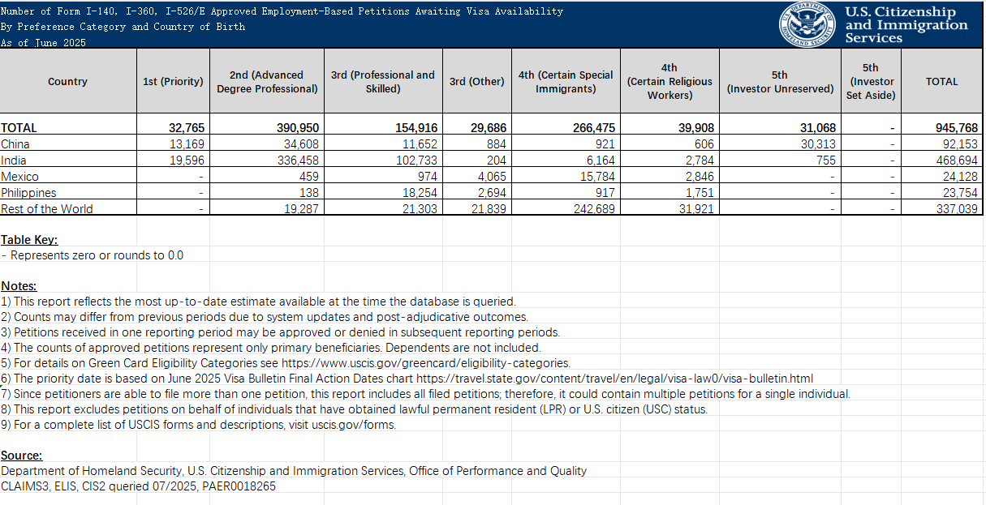Select Mexico cell 4,065
986x505 pixels.
coord(476,177)
